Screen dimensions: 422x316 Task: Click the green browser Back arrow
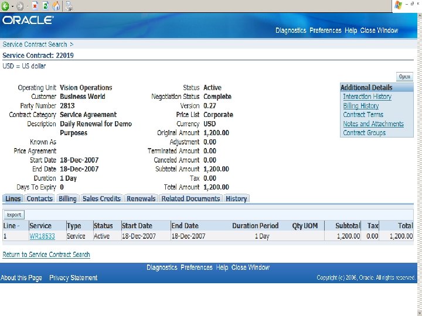[x=5, y=6]
